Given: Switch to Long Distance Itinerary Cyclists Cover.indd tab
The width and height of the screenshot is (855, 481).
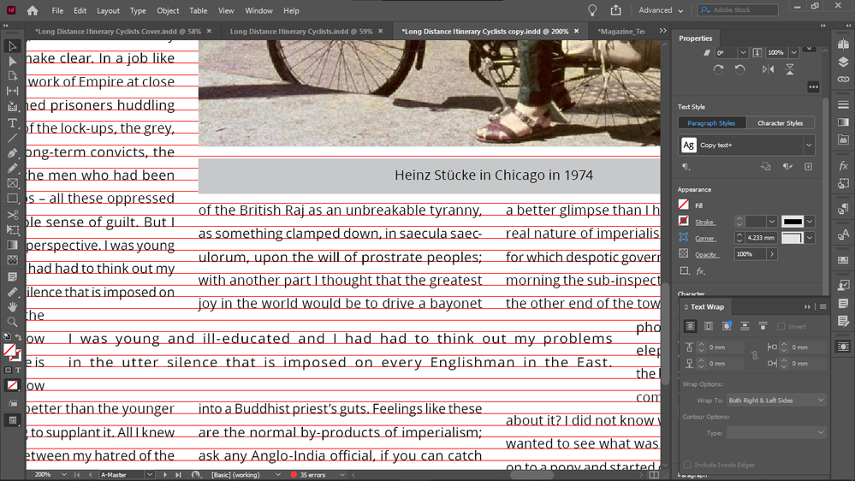Looking at the screenshot, I should click(x=118, y=32).
